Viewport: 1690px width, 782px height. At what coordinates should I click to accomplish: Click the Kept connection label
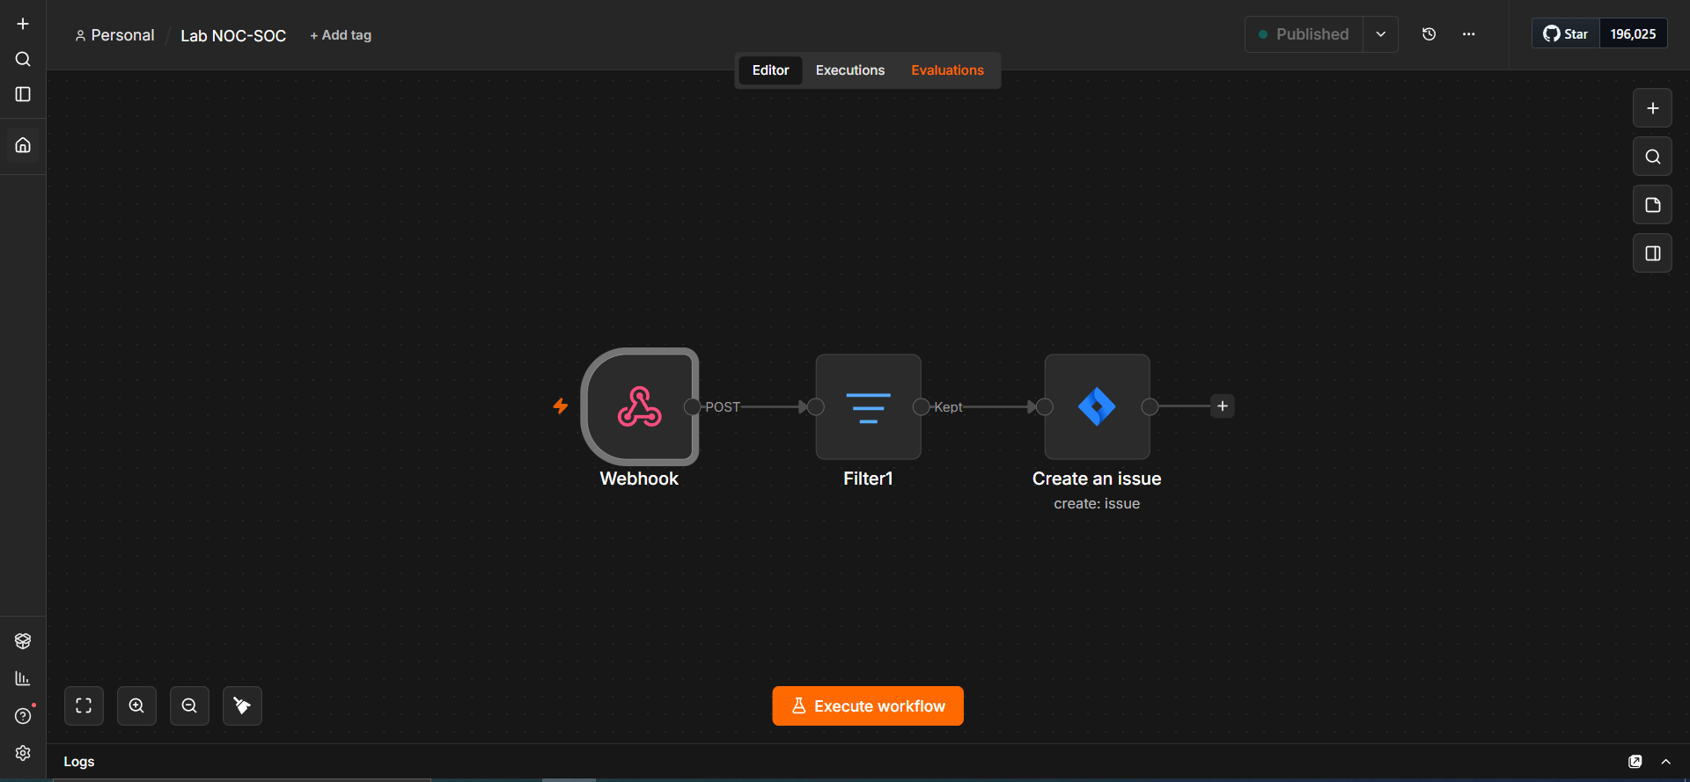[948, 407]
